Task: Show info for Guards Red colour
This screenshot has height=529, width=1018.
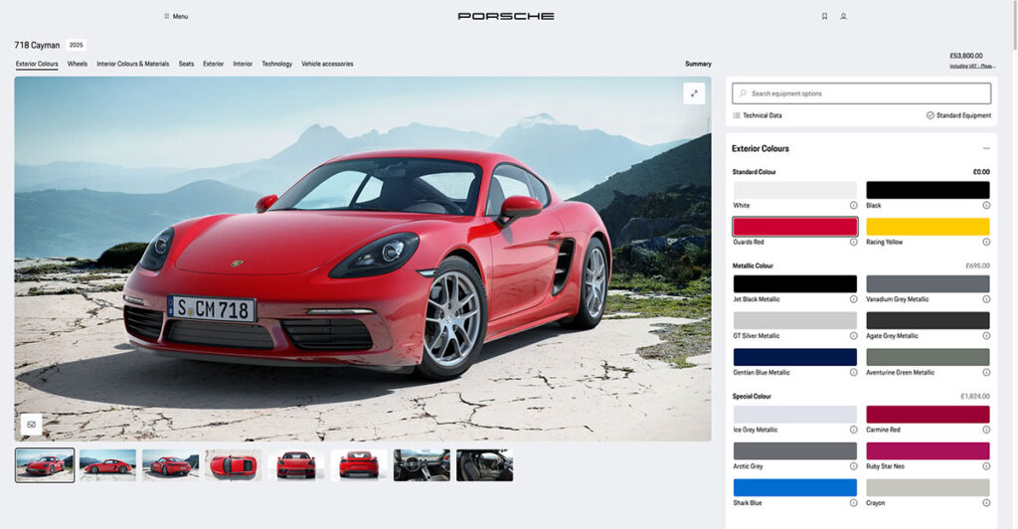Action: (854, 242)
